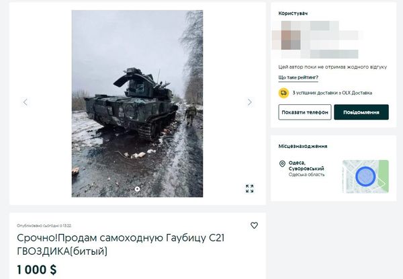Screen dimensions: 403x279
Task: Click the main self-propelled howitzer photo
Action: click(137, 104)
